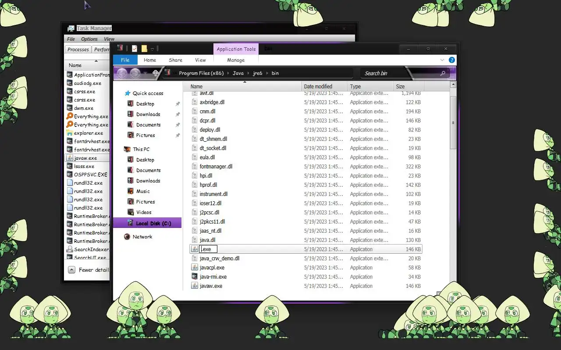The image size is (561, 350).
Task: Sort Task Manager list by Name column
Action: pyautogui.click(x=75, y=65)
